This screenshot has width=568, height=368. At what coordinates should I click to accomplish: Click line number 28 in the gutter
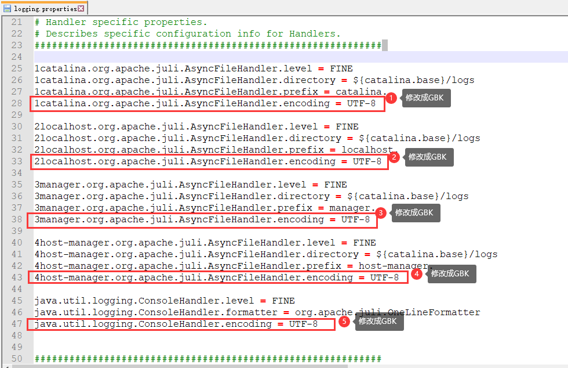[x=17, y=103]
